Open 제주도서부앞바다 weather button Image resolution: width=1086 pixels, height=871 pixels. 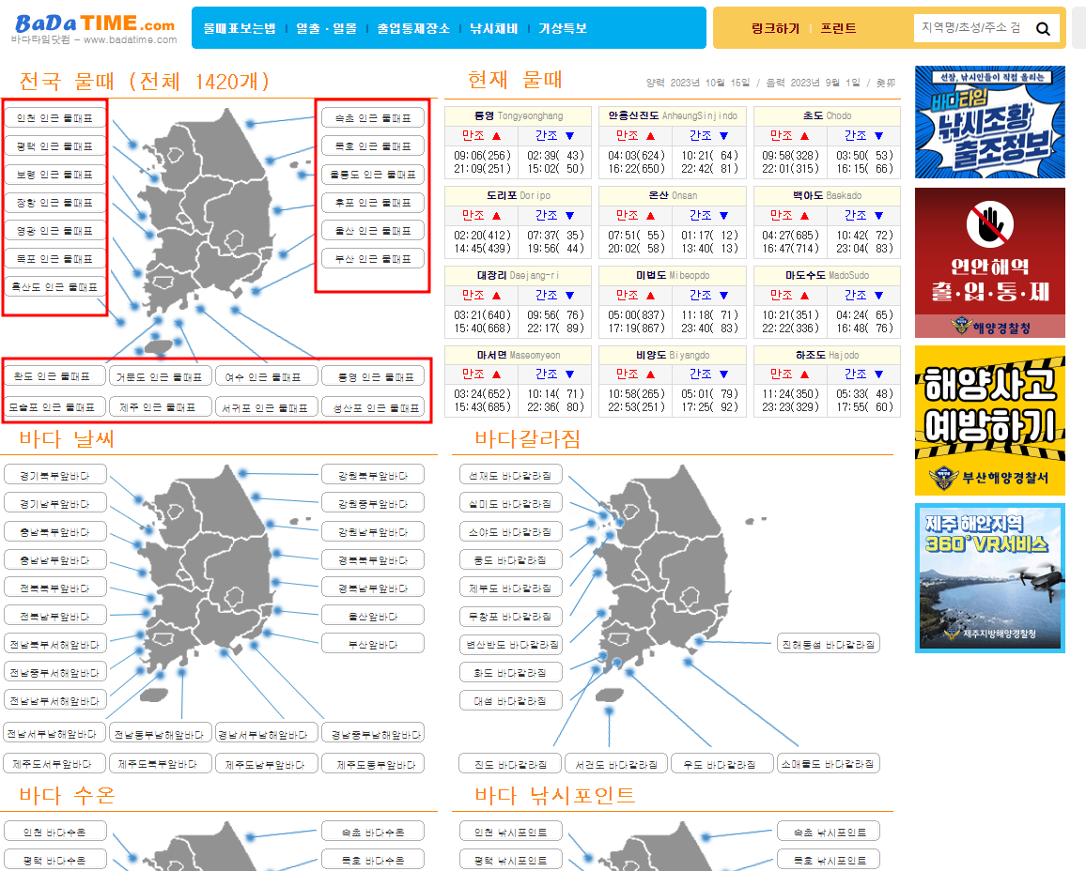click(54, 764)
